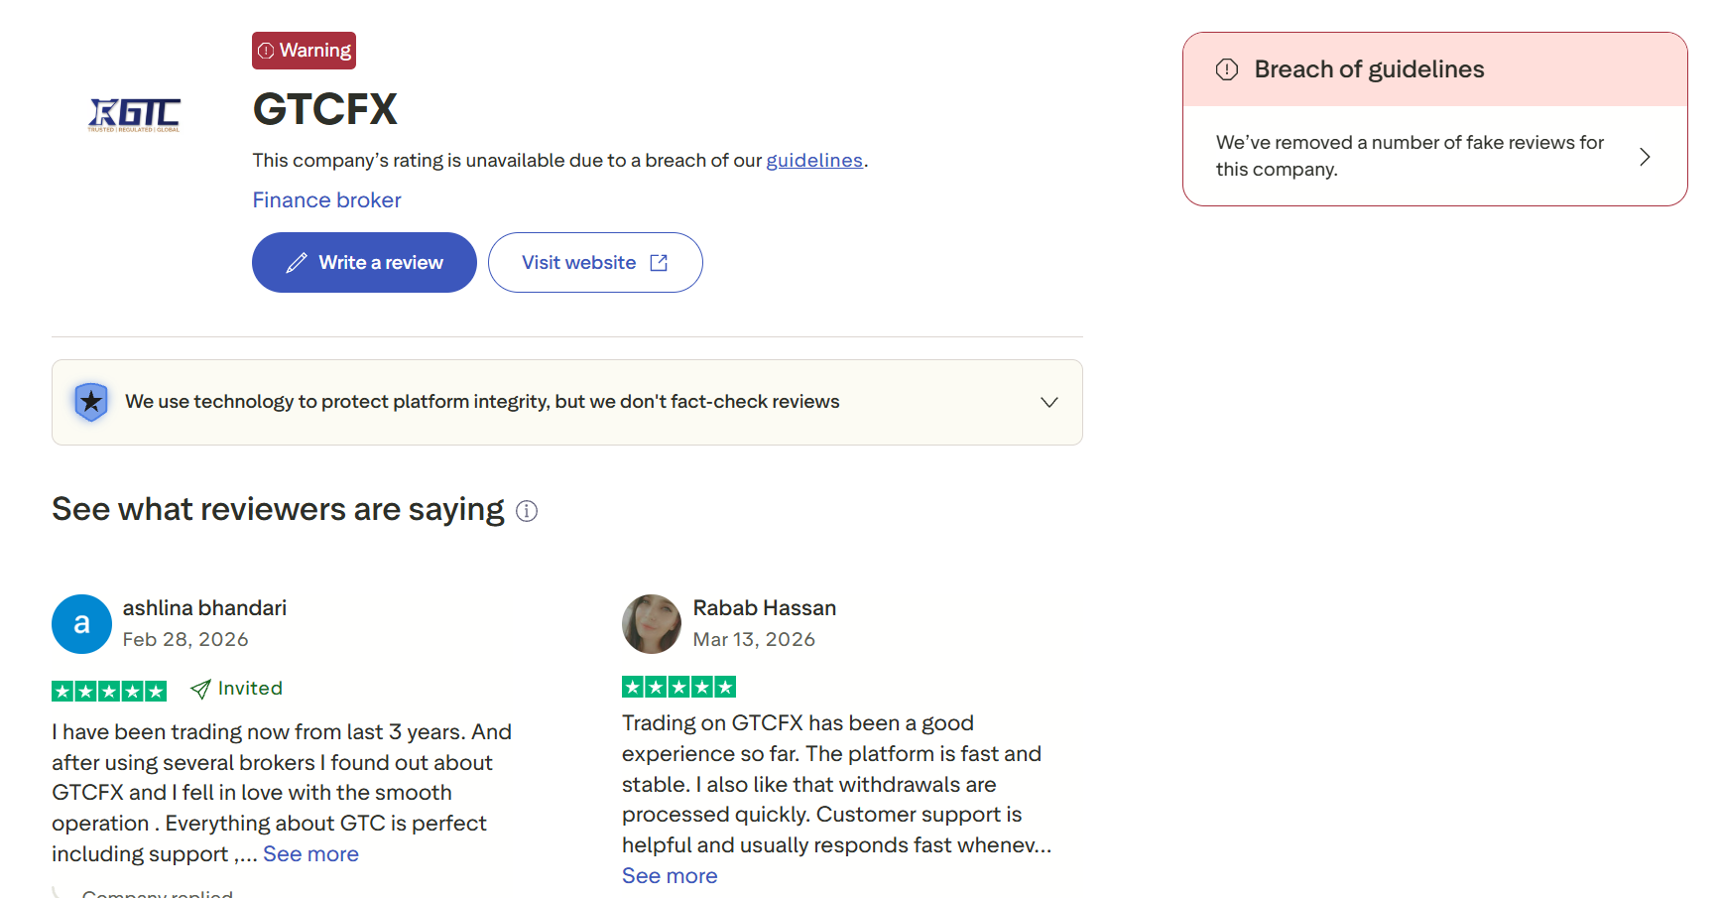The width and height of the screenshot is (1720, 898).
Task: Expand ashlina bhandari's review with See more
Action: (x=310, y=854)
